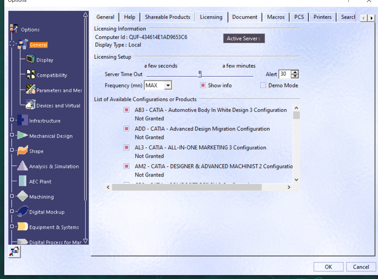Select the AEC Plant tree item label
Screen dimensions: 378x279
point(40,182)
